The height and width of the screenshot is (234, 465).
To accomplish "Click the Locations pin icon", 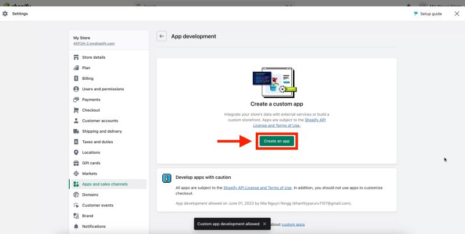I will point(76,153).
